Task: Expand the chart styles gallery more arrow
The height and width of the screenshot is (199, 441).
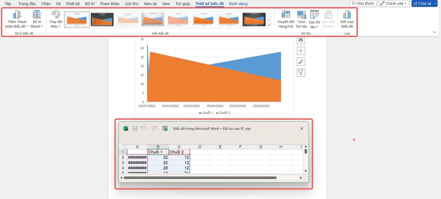Action: (x=269, y=25)
